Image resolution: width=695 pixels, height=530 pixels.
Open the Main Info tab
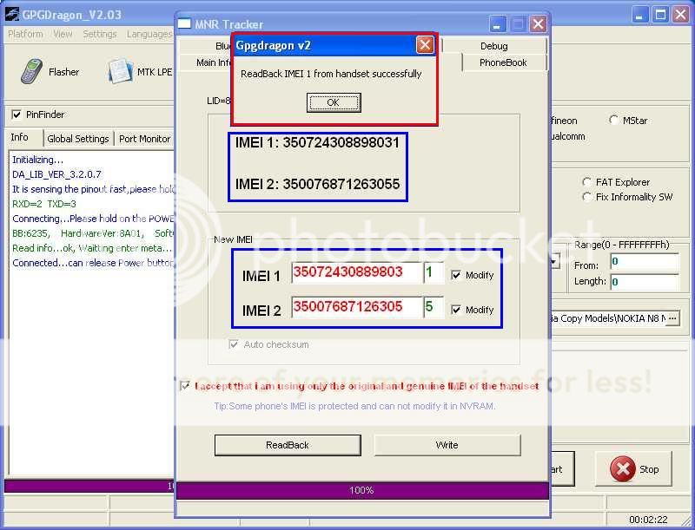pos(213,62)
